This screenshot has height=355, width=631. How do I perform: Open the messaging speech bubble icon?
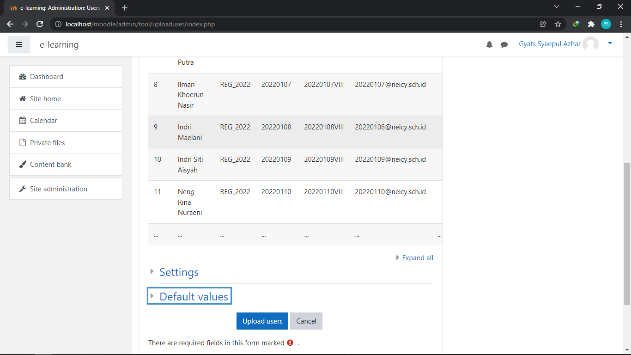coord(504,45)
